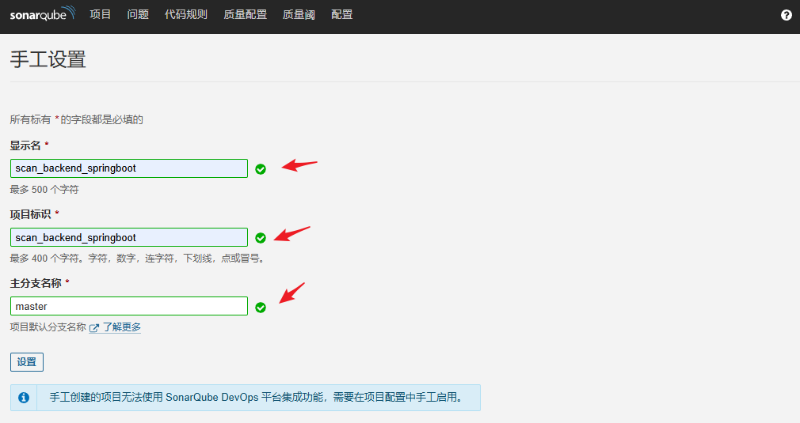800x423 pixels.
Task: Open the 项目 menu in the top navigation
Action: pos(101,14)
